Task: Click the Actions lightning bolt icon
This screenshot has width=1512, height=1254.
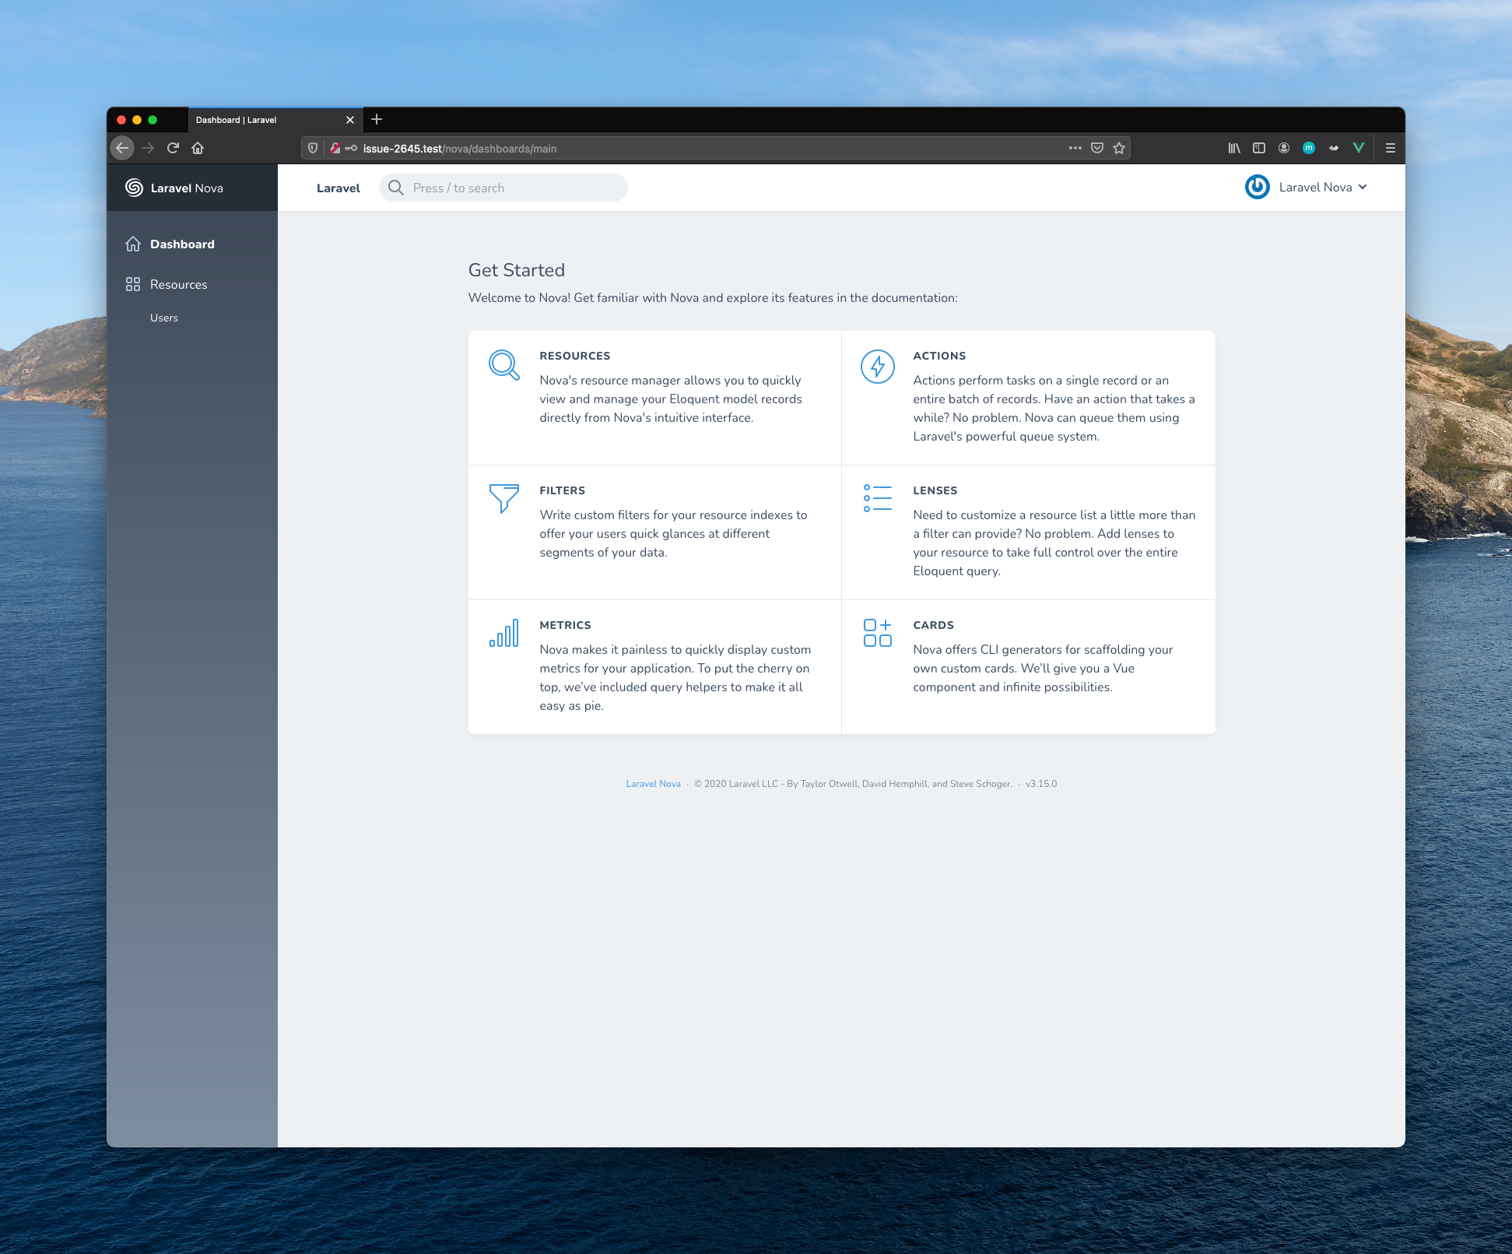Action: coord(877,367)
